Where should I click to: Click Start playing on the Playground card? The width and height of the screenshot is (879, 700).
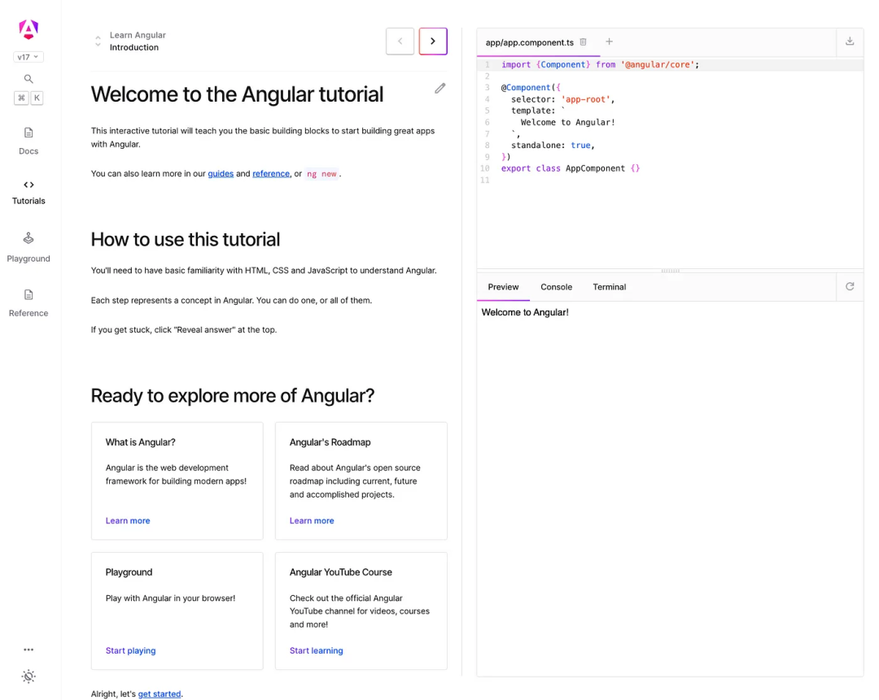click(130, 650)
